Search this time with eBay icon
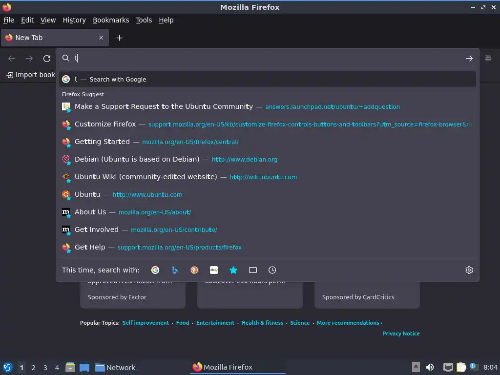 click(x=214, y=270)
